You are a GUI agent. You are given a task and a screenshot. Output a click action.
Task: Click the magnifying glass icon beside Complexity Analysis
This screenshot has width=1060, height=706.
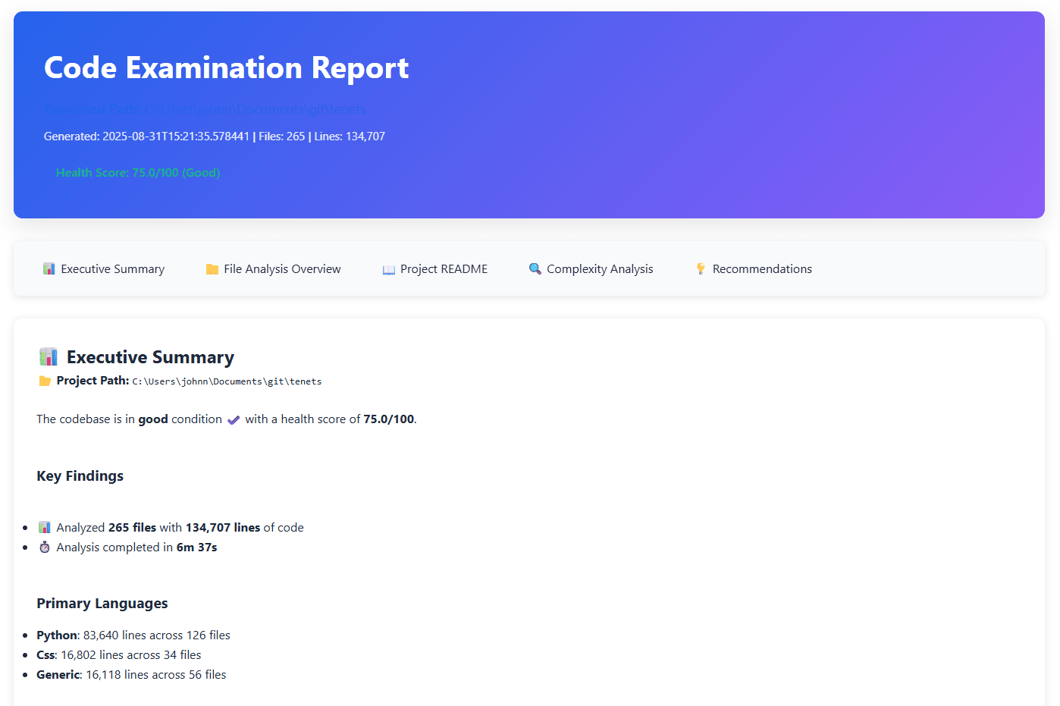point(535,268)
